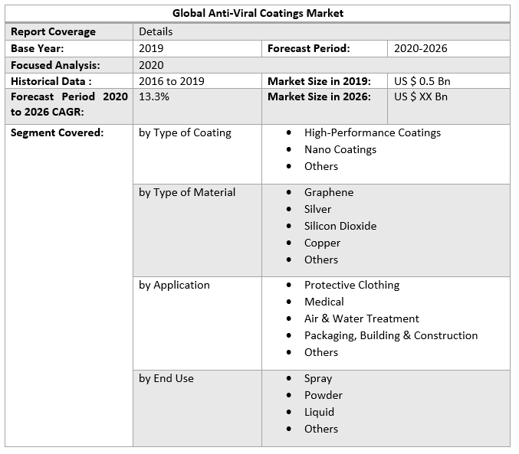Select the Silicon Dioxide bullet item
Viewport: 519px width, 454px height.
click(x=340, y=226)
